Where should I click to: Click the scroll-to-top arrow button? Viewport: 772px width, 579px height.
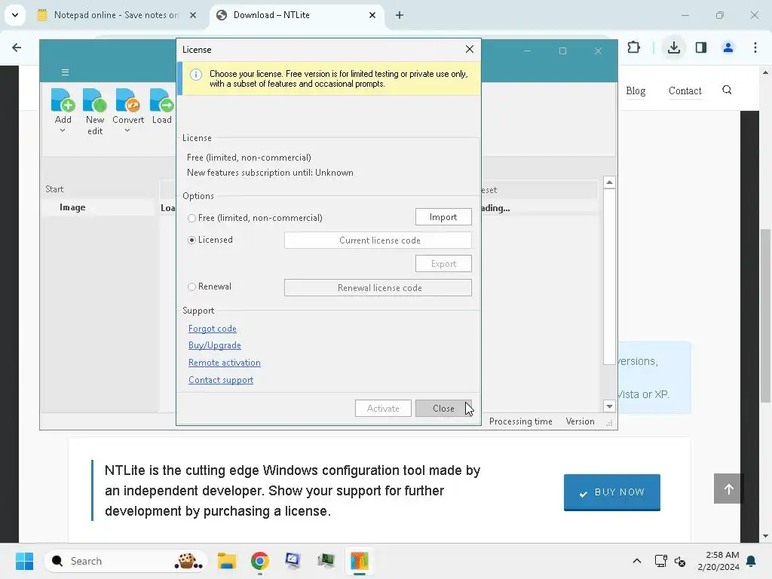coord(729,489)
